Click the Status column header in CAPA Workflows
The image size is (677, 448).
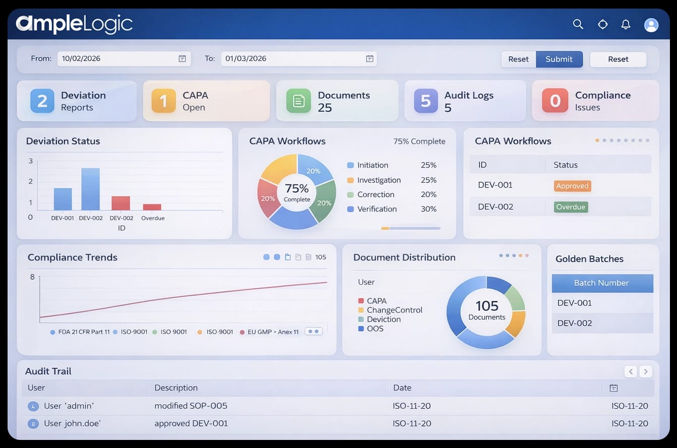point(566,165)
